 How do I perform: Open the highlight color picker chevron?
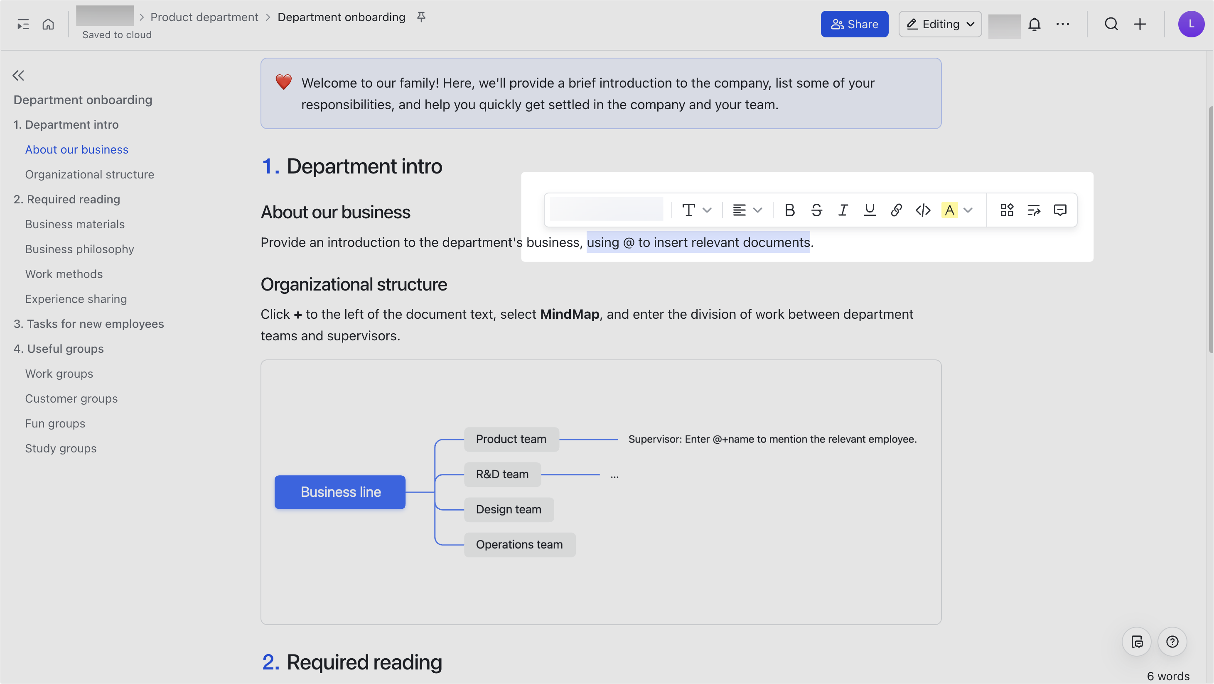click(968, 210)
